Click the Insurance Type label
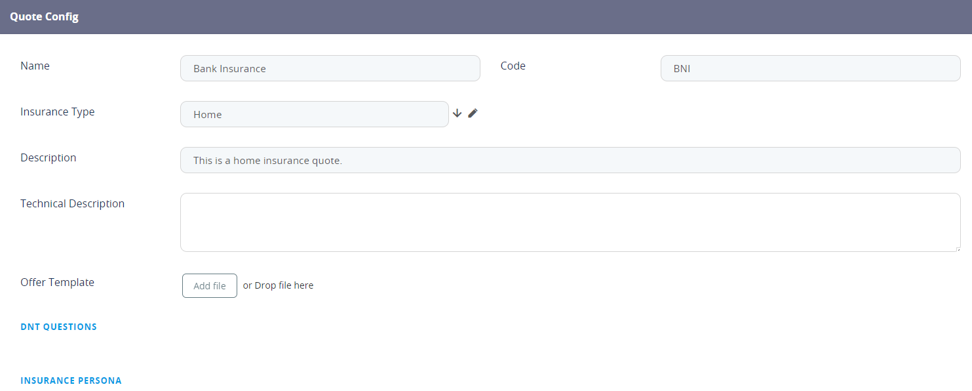This screenshot has height=391, width=972. click(58, 112)
